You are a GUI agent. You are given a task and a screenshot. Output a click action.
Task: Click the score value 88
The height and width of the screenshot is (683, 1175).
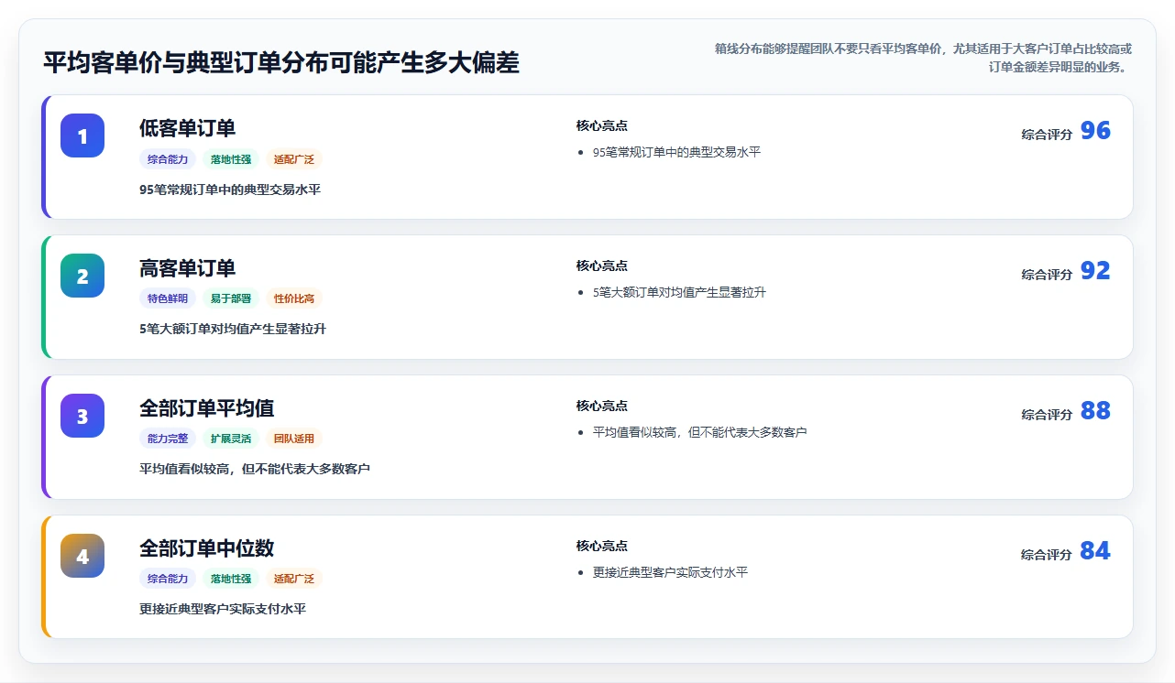1095,411
